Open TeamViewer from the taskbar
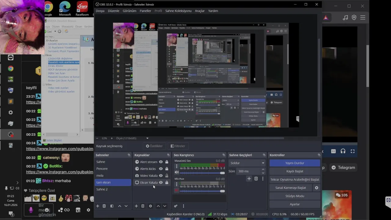 11,57
